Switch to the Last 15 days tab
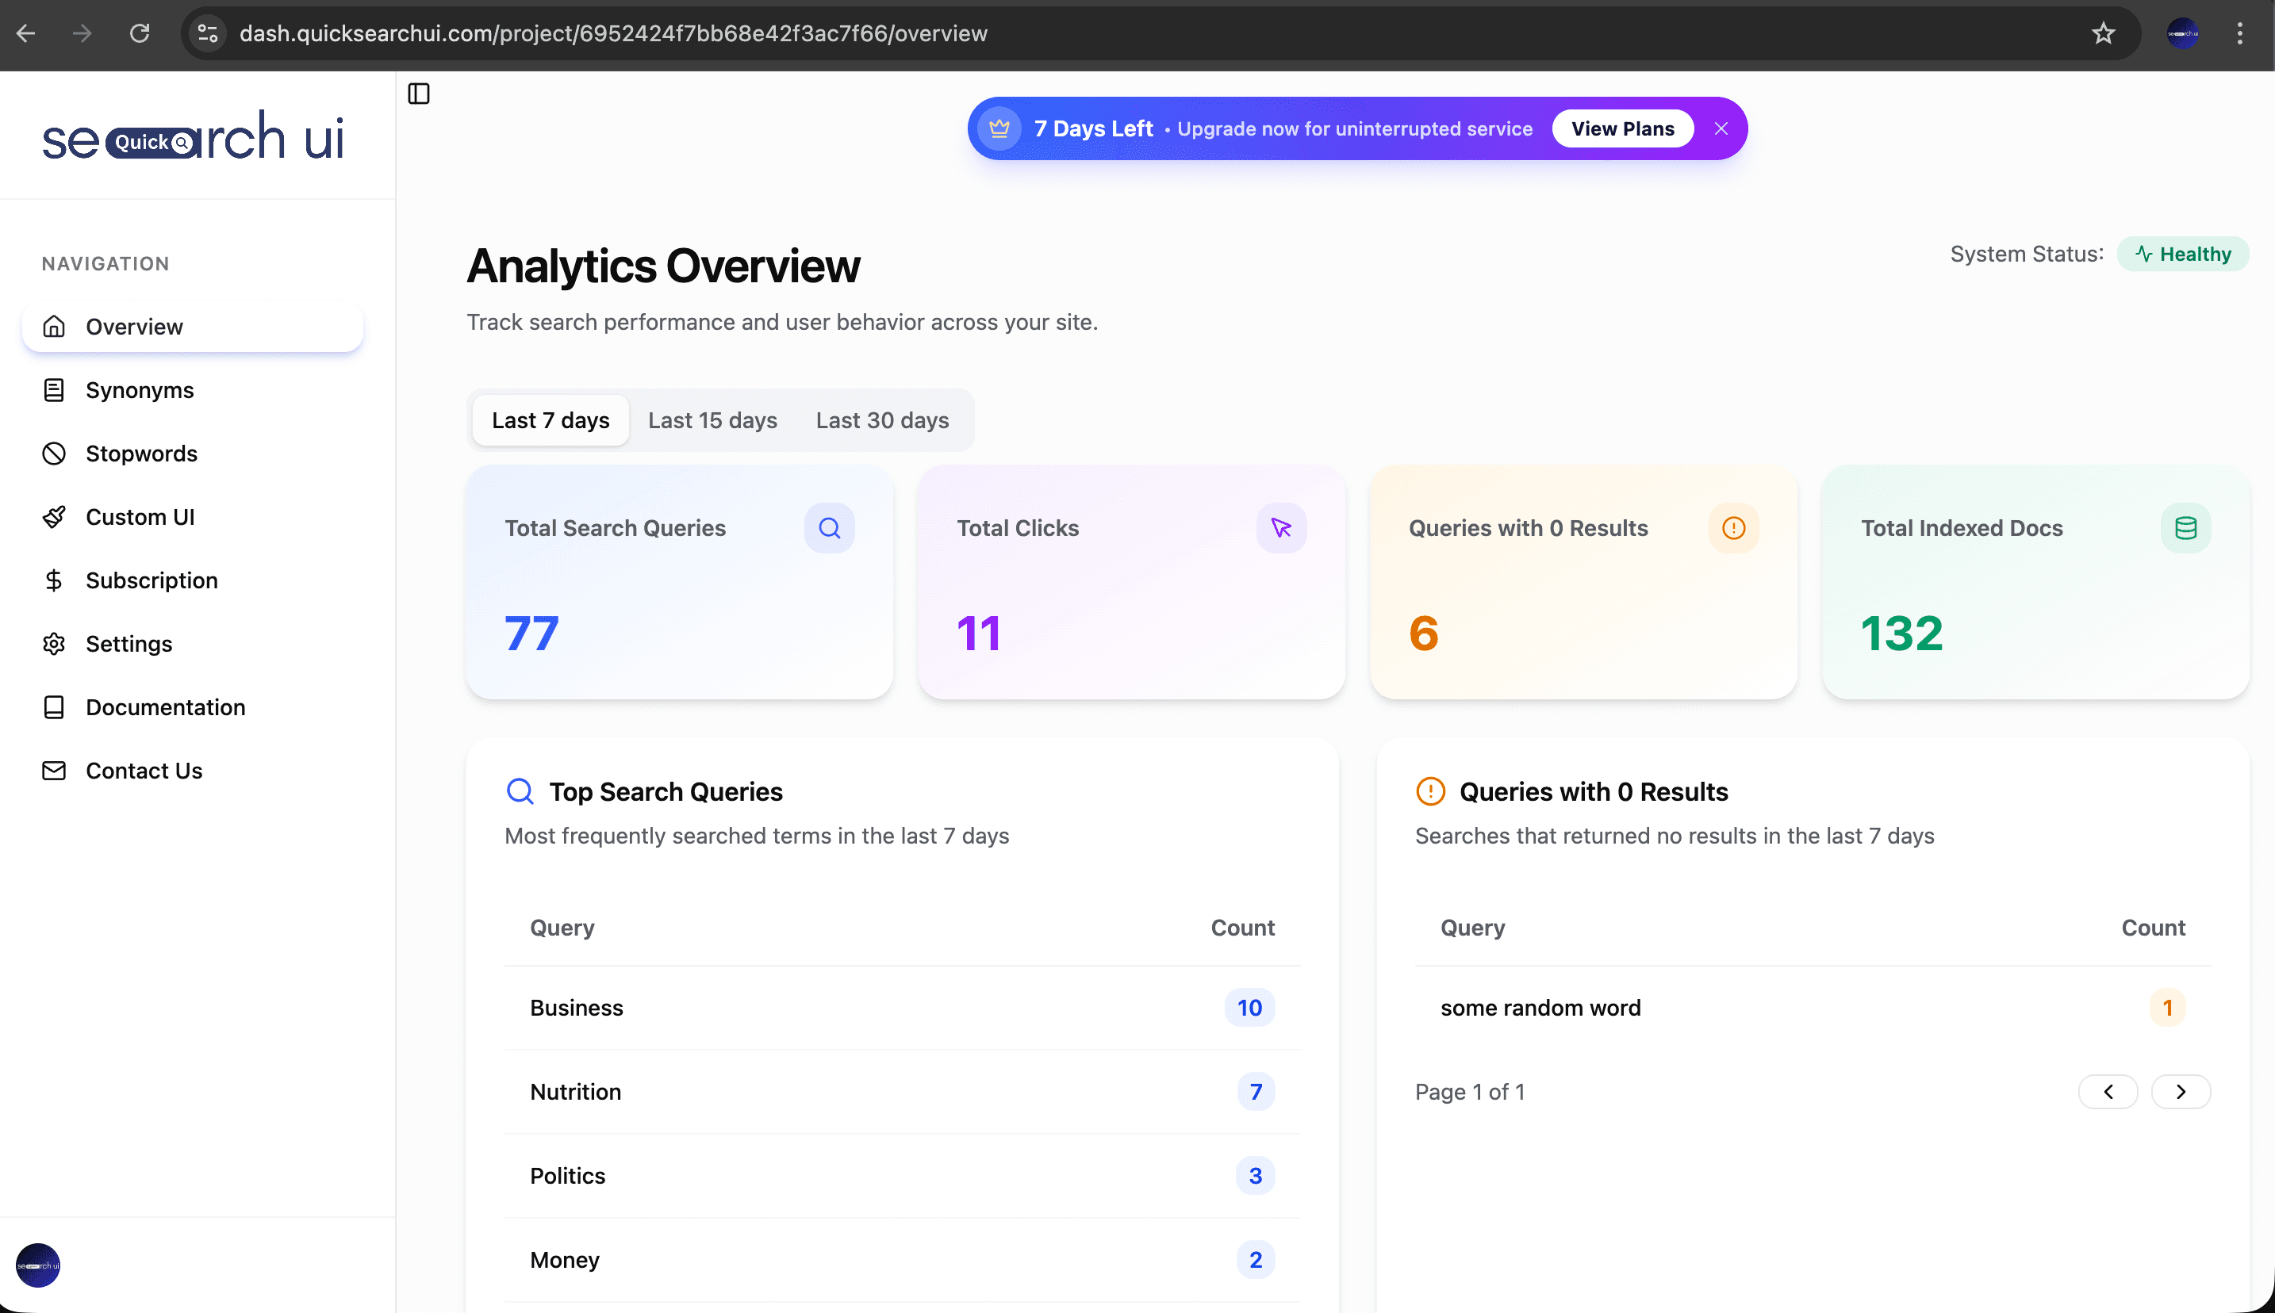This screenshot has height=1313, width=2275. pyautogui.click(x=712, y=419)
